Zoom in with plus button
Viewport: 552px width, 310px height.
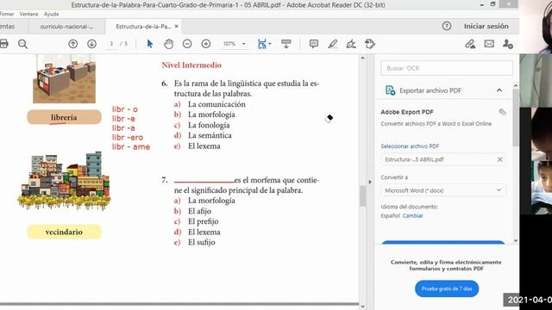(206, 44)
